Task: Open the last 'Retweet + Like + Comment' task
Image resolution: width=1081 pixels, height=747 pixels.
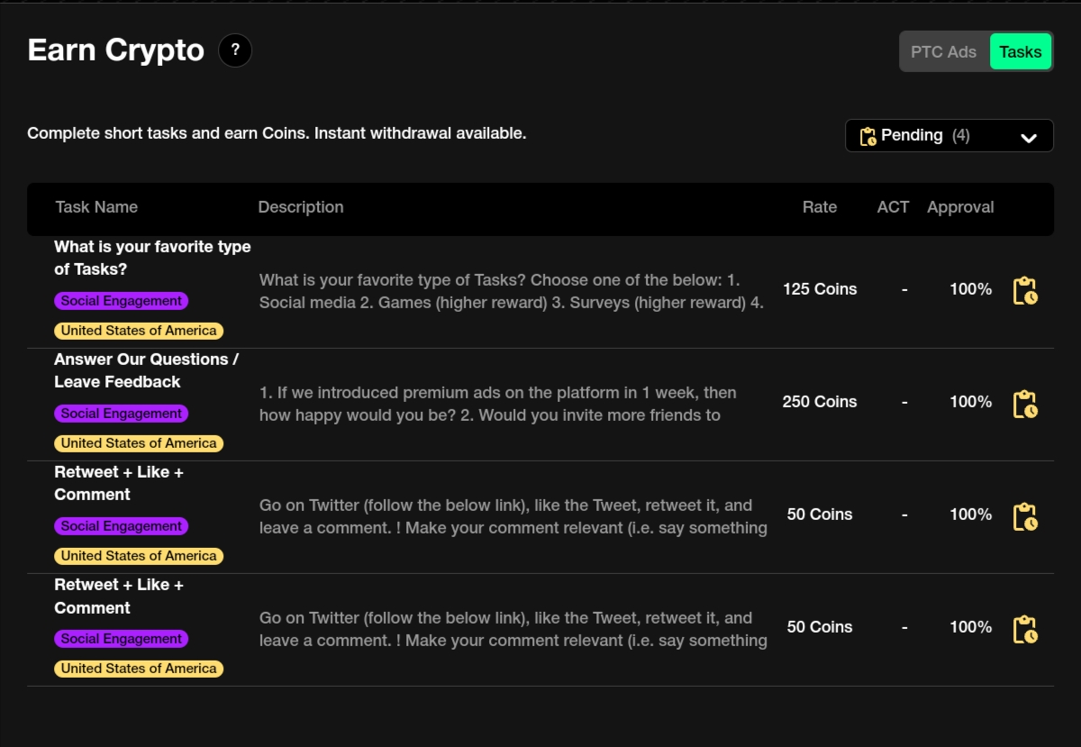Action: pyautogui.click(x=119, y=596)
